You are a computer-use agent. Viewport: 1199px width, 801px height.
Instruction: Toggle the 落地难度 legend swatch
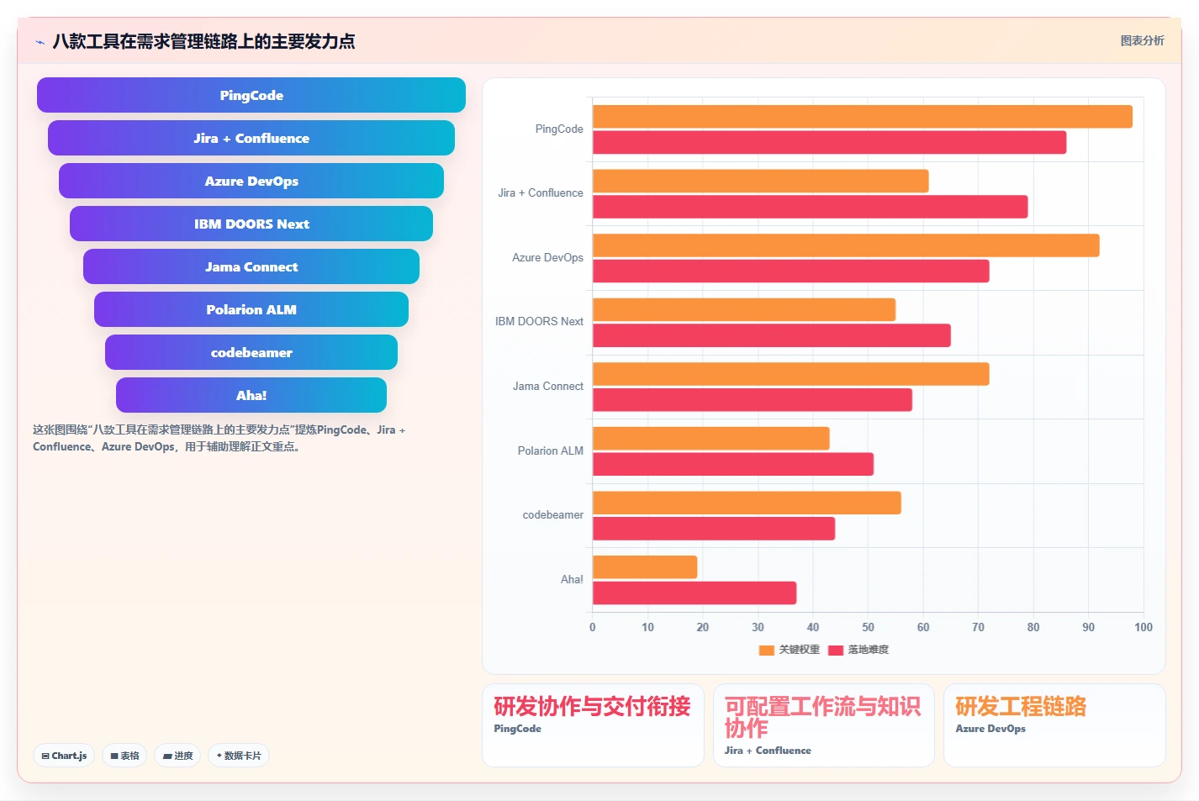click(836, 650)
